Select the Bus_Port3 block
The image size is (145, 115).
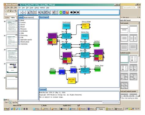pyautogui.click(x=85, y=71)
